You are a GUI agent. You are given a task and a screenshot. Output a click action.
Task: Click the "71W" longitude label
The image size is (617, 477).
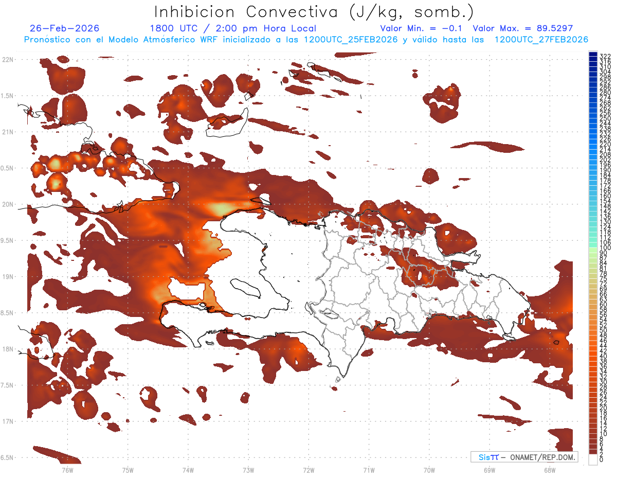(x=369, y=469)
